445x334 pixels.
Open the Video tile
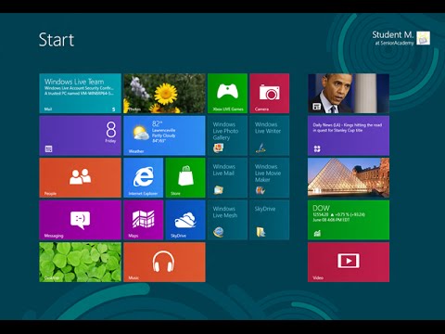click(x=349, y=262)
